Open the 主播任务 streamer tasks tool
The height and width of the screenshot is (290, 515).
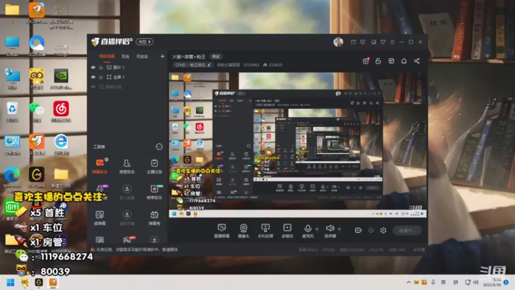tap(154, 166)
